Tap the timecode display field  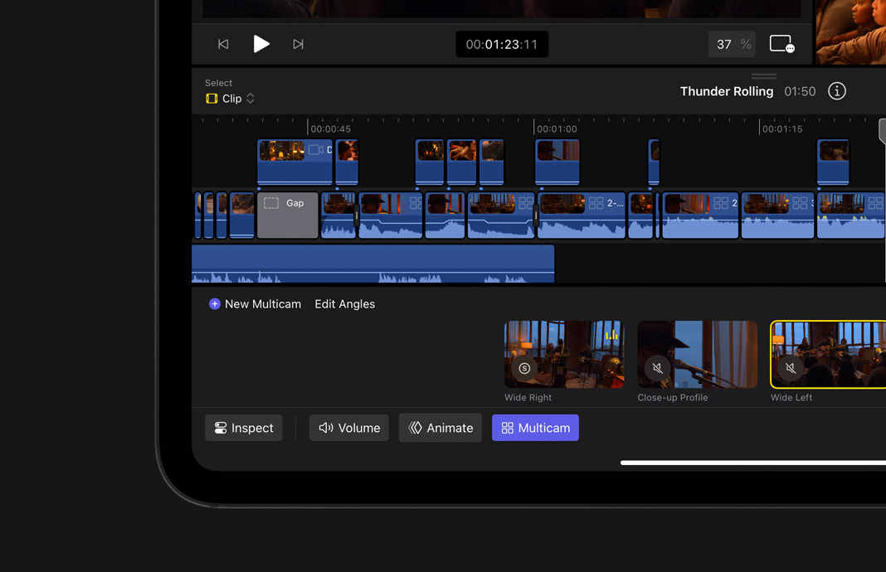501,44
